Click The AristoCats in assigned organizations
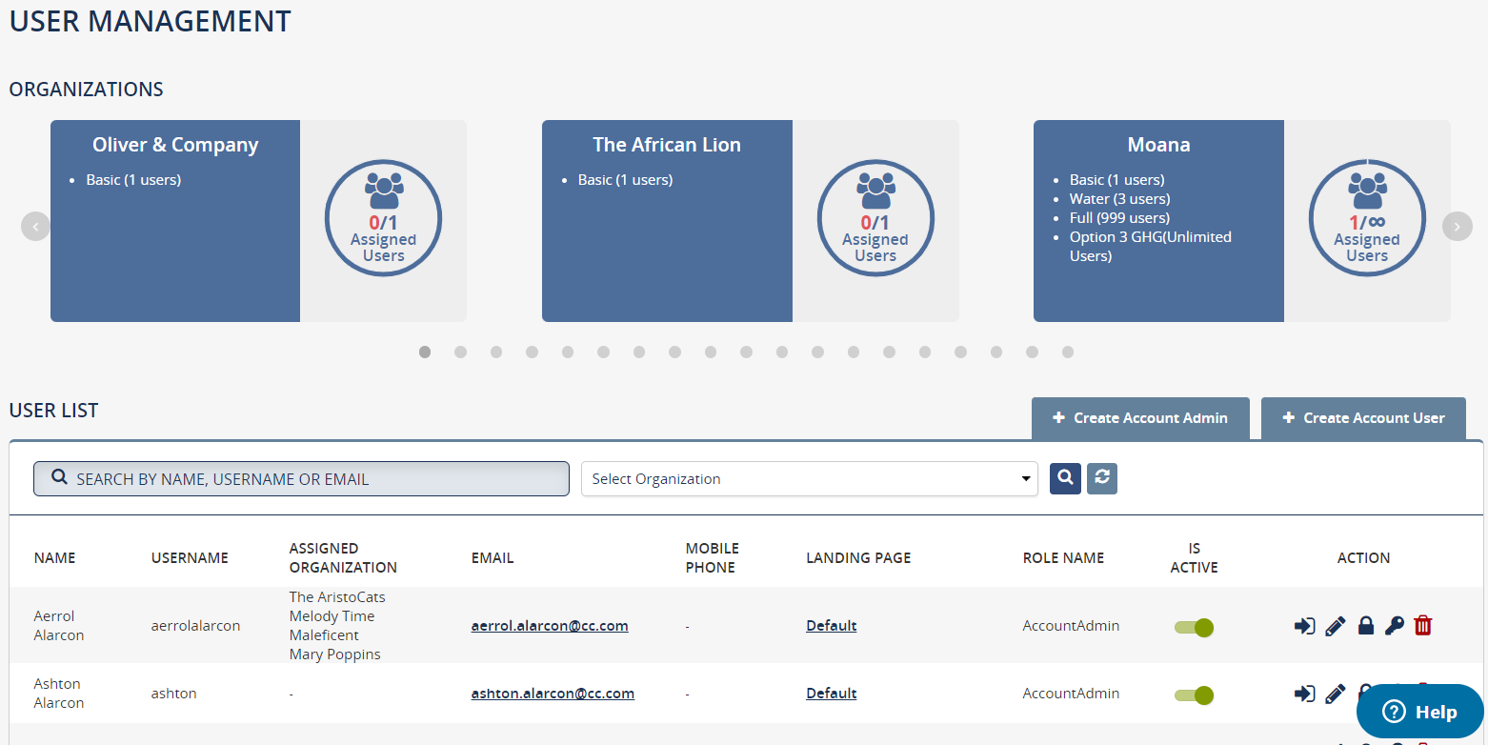Image resolution: width=1488 pixels, height=745 pixels. (337, 597)
